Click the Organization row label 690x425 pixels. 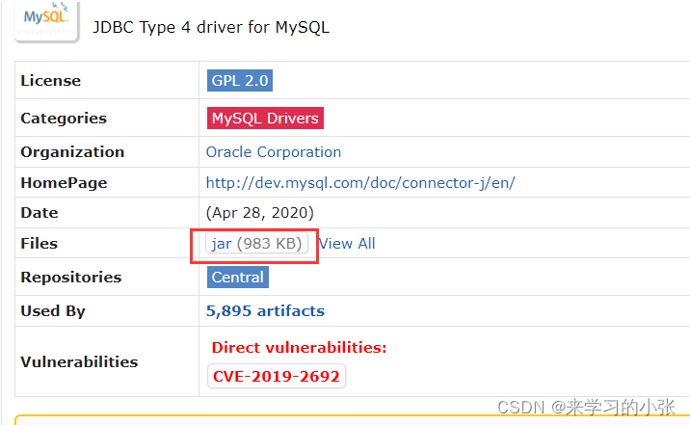(72, 152)
